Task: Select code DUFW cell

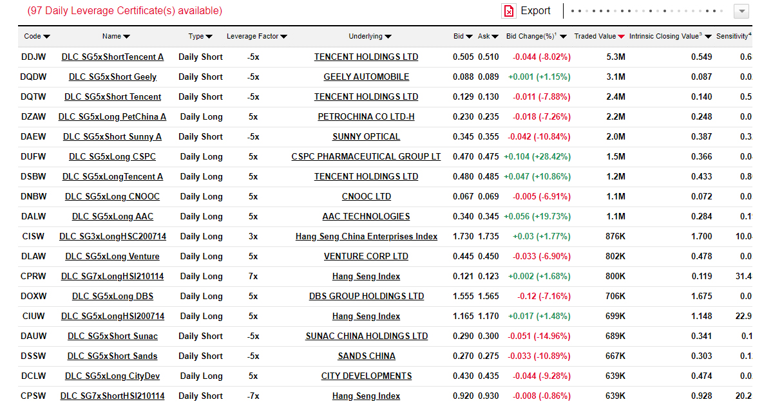Action: point(33,157)
